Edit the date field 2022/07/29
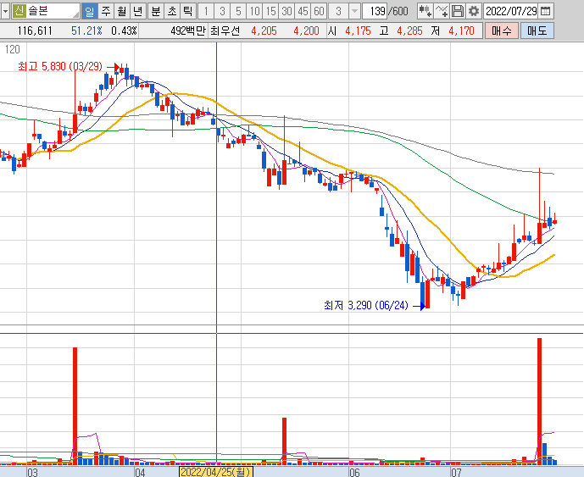Viewport: 584px width, 477px height. pyautogui.click(x=511, y=11)
